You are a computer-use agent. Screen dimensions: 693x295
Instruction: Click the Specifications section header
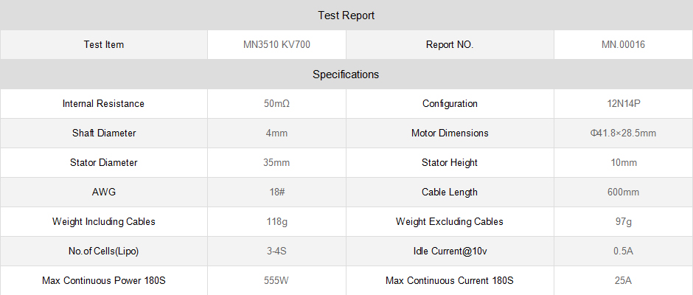pyautogui.click(x=346, y=74)
